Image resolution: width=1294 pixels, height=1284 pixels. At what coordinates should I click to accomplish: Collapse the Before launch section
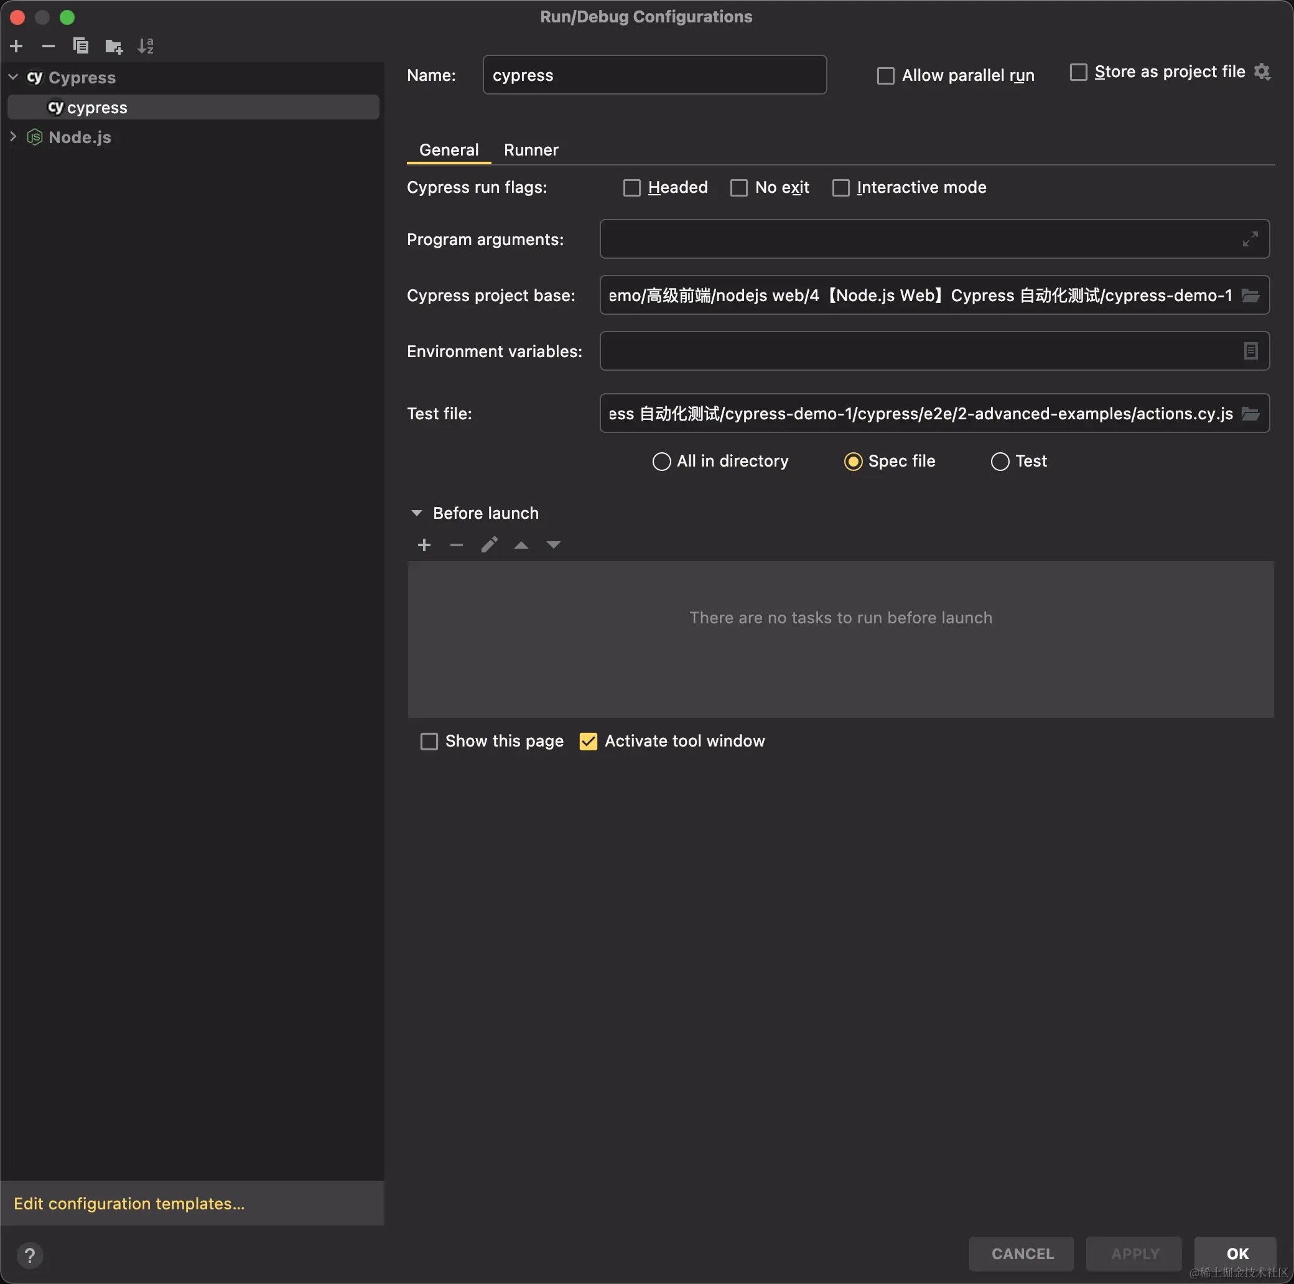pos(417,513)
